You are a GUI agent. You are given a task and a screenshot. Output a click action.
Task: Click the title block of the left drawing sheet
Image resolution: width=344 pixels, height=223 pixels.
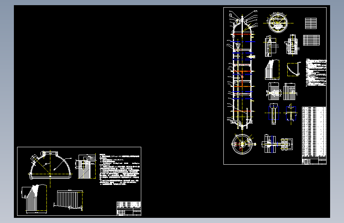click(129, 208)
